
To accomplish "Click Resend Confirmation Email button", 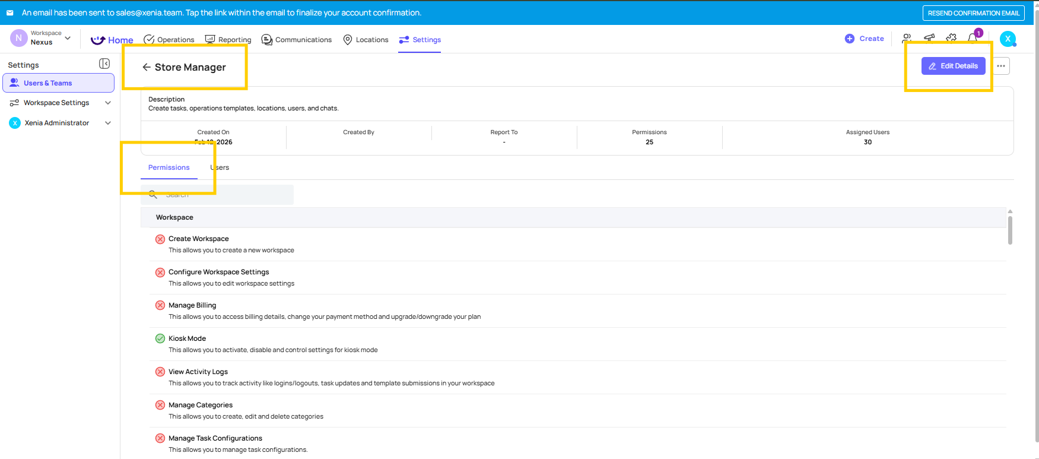I will [973, 13].
